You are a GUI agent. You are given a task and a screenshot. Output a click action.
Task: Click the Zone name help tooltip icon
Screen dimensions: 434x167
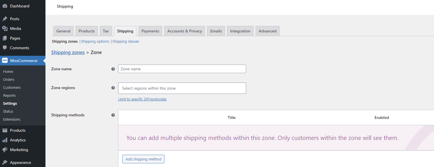point(113,69)
